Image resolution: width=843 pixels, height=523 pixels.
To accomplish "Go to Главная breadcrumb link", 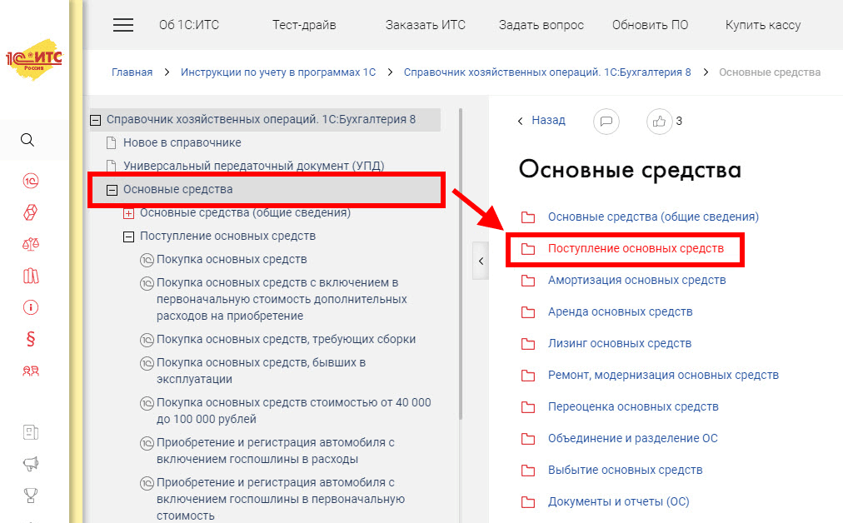I will [132, 72].
